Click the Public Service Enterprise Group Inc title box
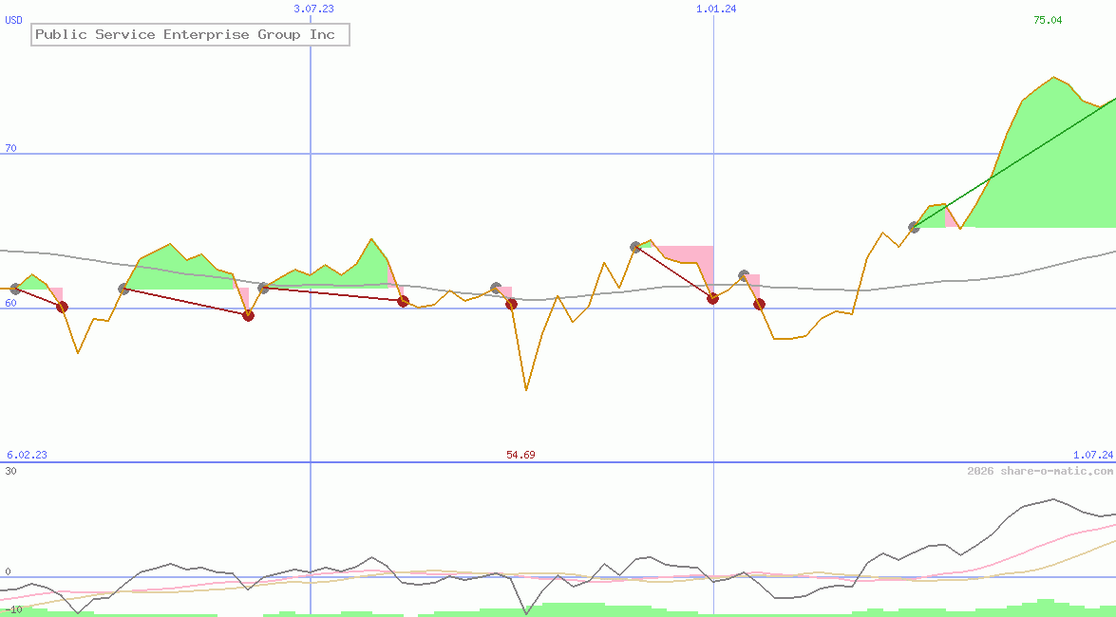Image resolution: width=1116 pixels, height=617 pixels. 190,35
